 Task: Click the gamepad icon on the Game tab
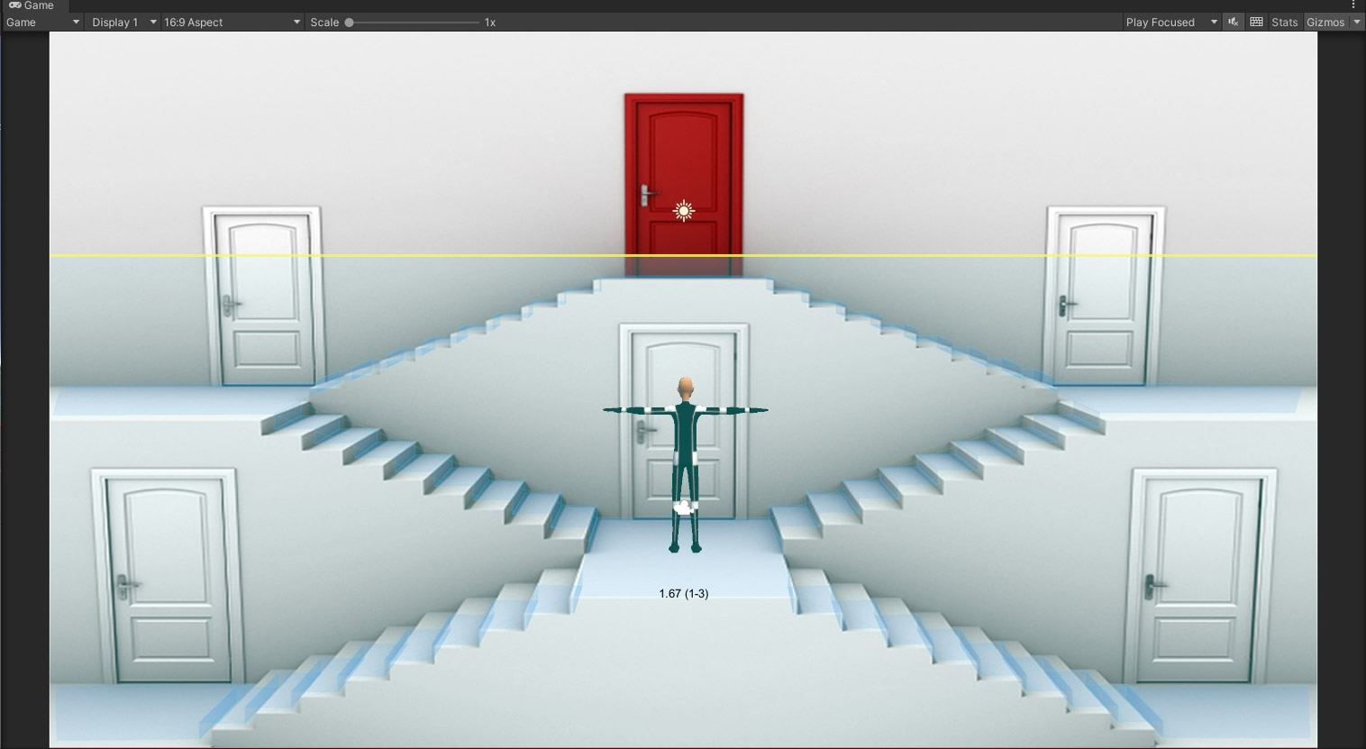(x=14, y=5)
